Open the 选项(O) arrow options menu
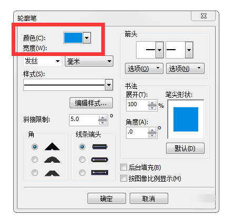Viewport: 232px width, 216px height. point(144,68)
